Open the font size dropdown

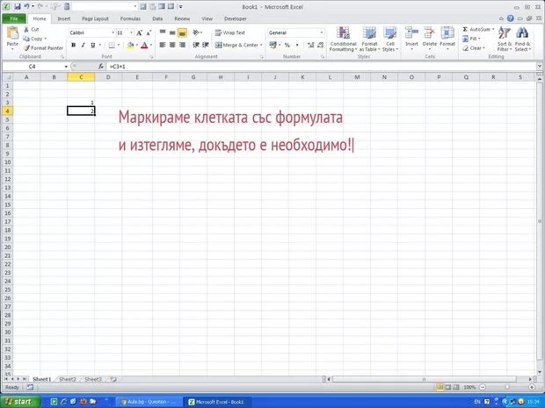pos(131,32)
